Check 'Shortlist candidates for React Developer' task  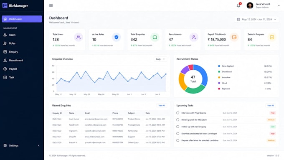[177, 134]
